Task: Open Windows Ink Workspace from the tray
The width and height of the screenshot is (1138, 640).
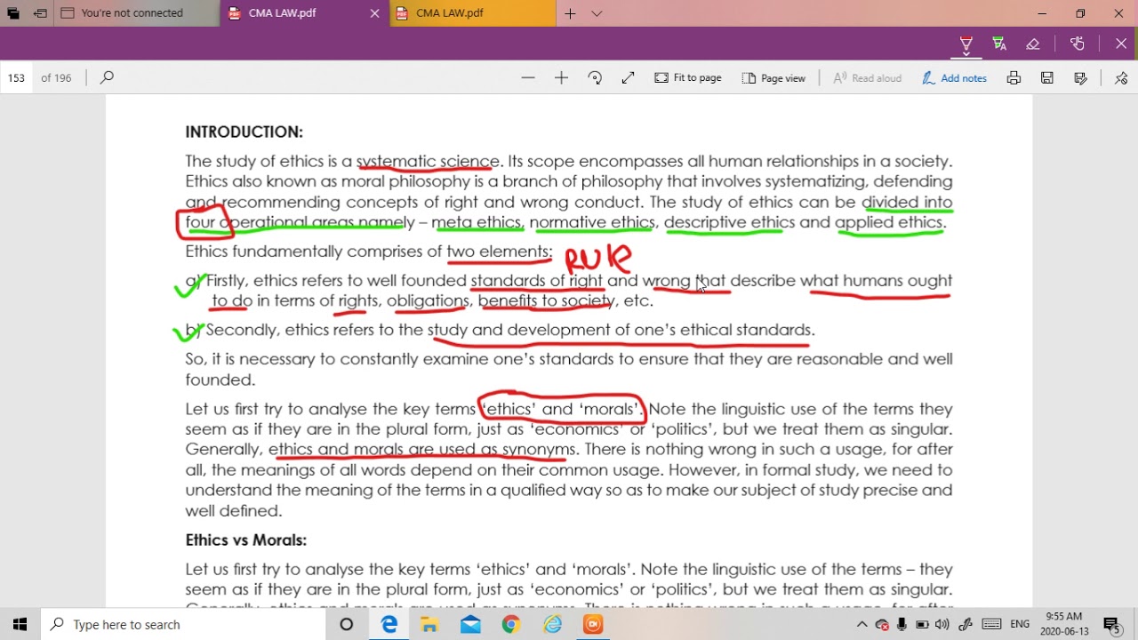Action: tap(966, 624)
